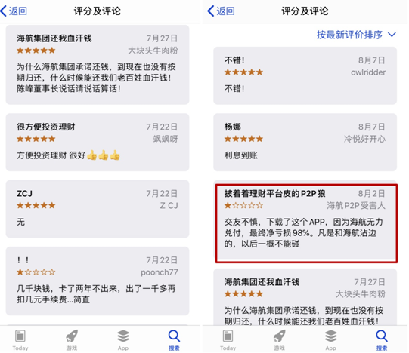This screenshot has height=353, width=409.
Task: Open the poonch77 one-star review
Action: 98,281
